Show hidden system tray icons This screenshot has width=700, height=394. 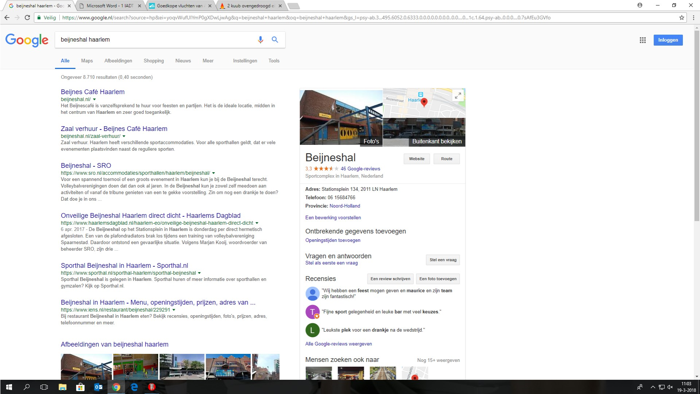point(653,387)
